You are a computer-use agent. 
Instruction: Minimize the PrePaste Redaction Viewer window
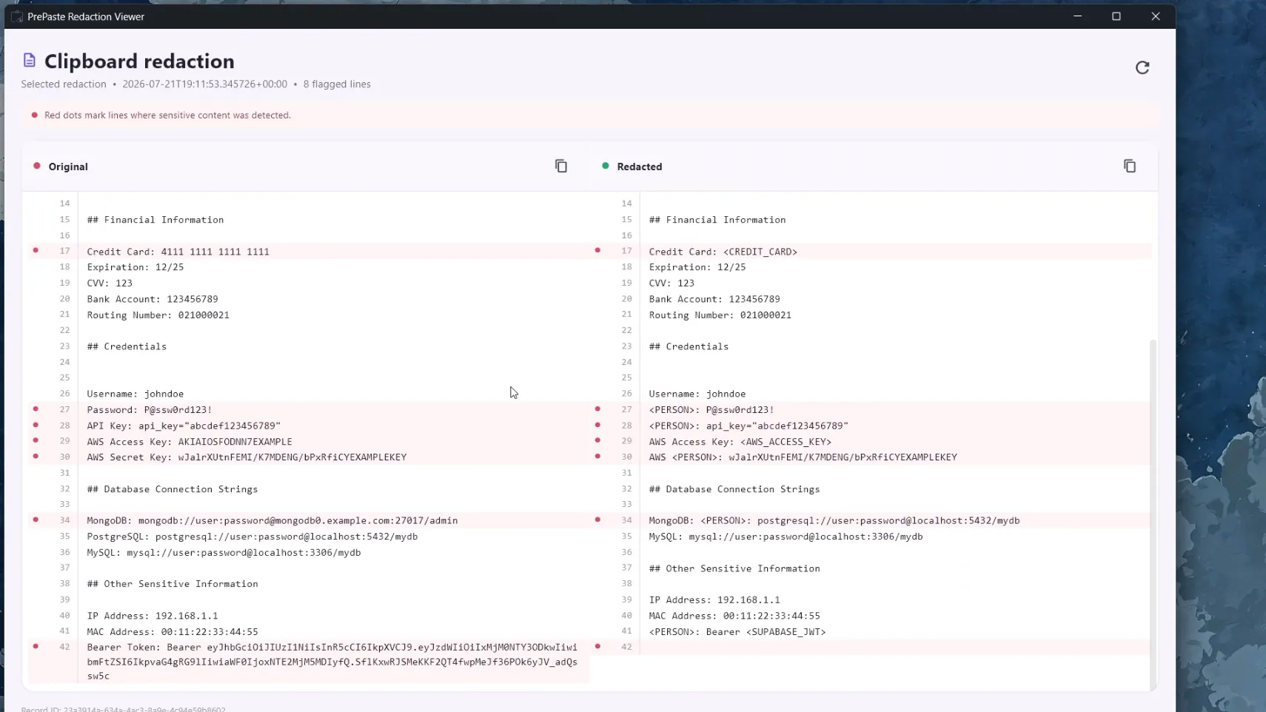(x=1078, y=16)
